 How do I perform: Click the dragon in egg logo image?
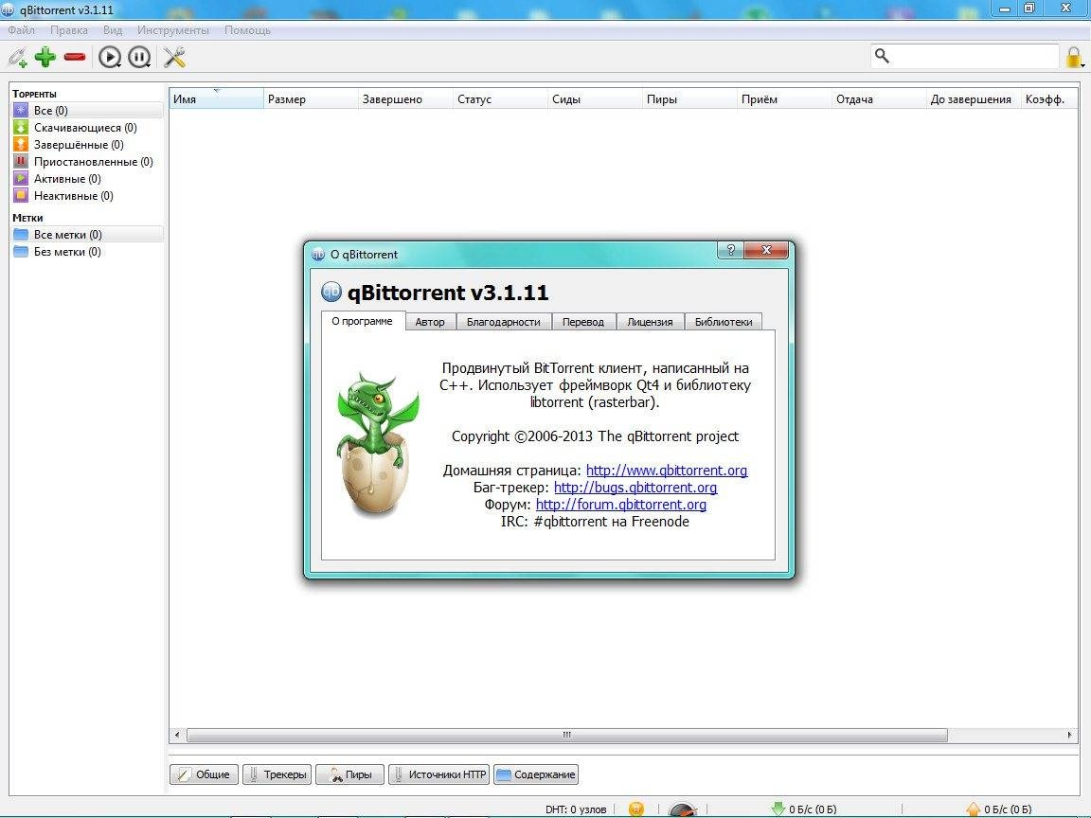point(379,444)
